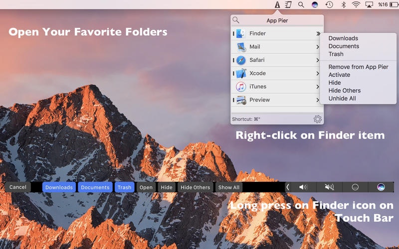Image resolution: width=399 pixels, height=249 pixels.
Task: Click the Xcode hammer icon
Action: (x=241, y=73)
